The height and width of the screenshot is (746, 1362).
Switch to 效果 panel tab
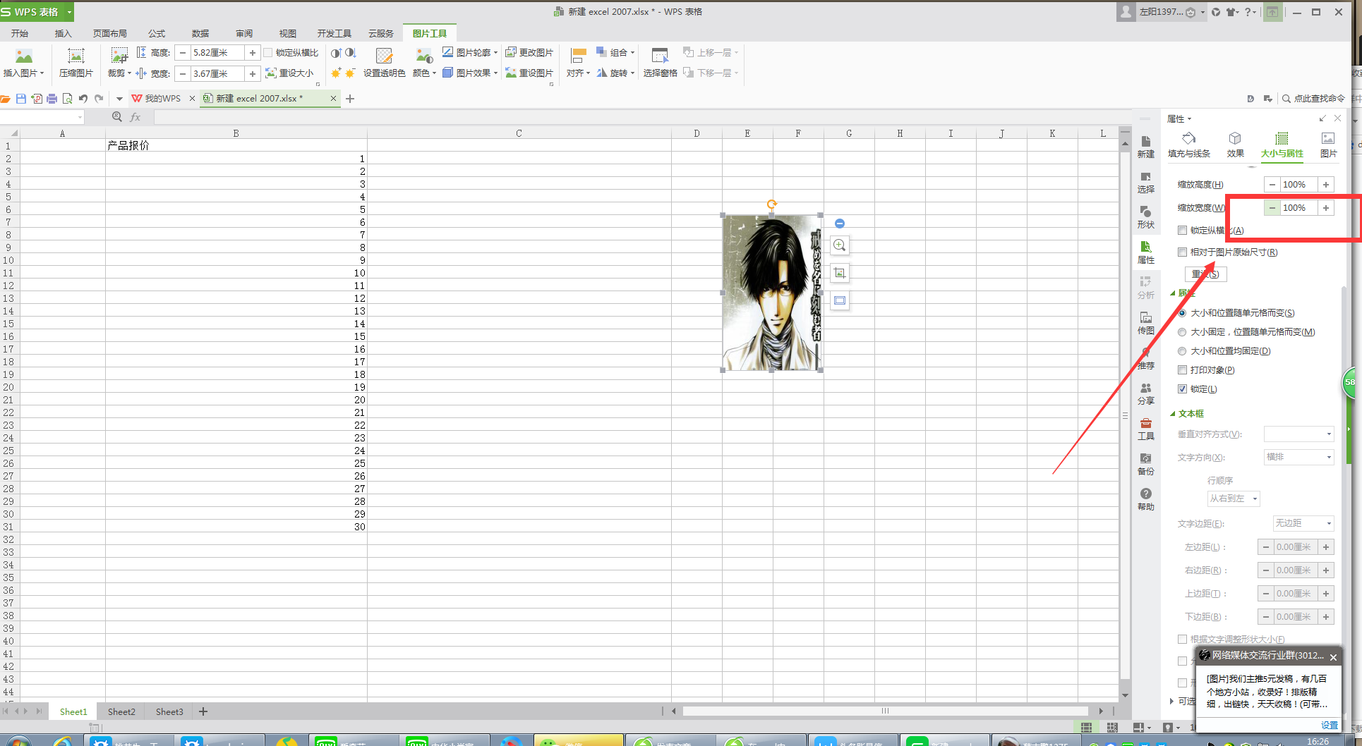(x=1235, y=145)
